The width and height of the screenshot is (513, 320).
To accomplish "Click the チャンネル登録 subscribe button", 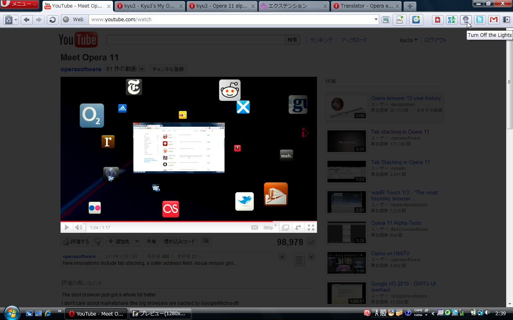I will coord(168,69).
